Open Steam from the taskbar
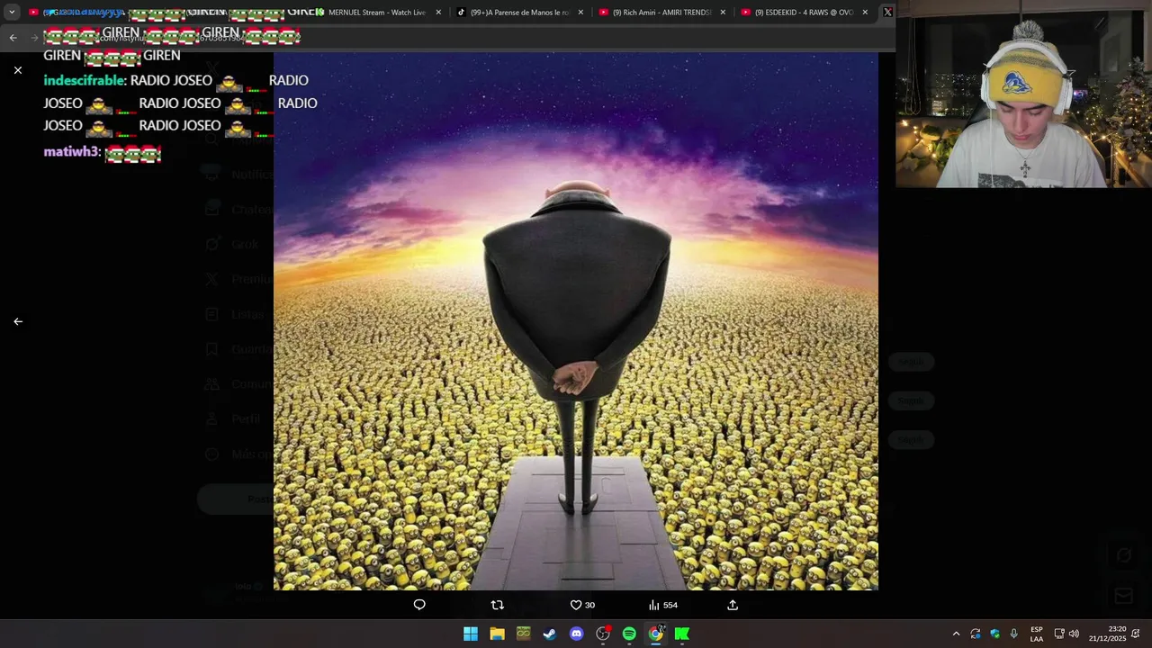Image resolution: width=1152 pixels, height=648 pixels. coord(550,634)
